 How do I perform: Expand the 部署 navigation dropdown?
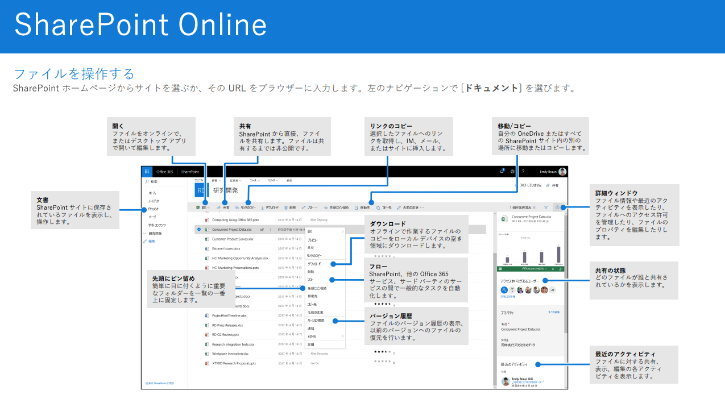click(219, 180)
